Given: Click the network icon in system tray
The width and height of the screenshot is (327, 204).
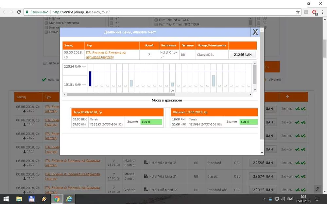Looking at the screenshot, I should point(277,199).
